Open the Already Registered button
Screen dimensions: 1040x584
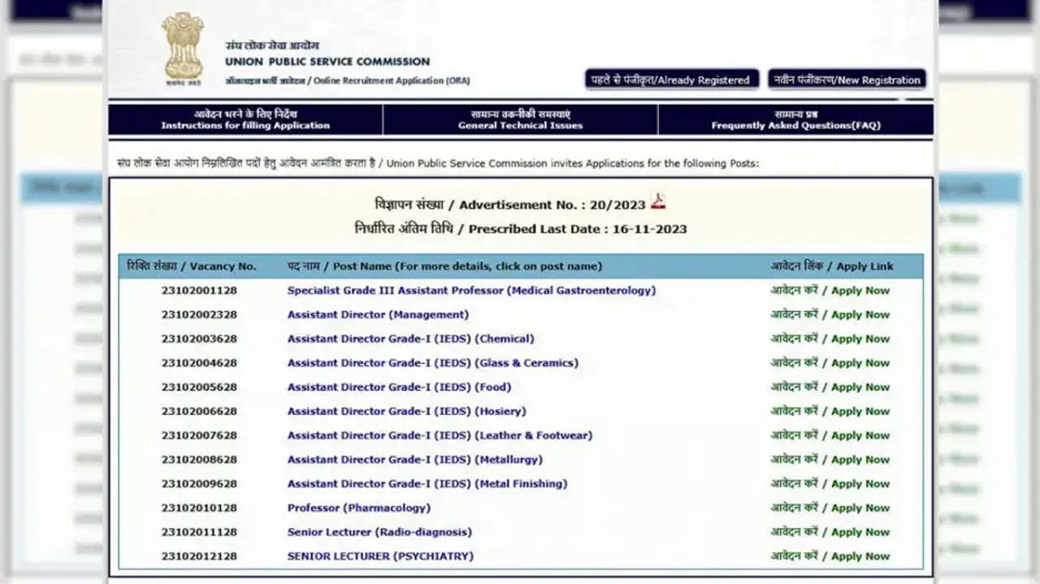point(671,80)
